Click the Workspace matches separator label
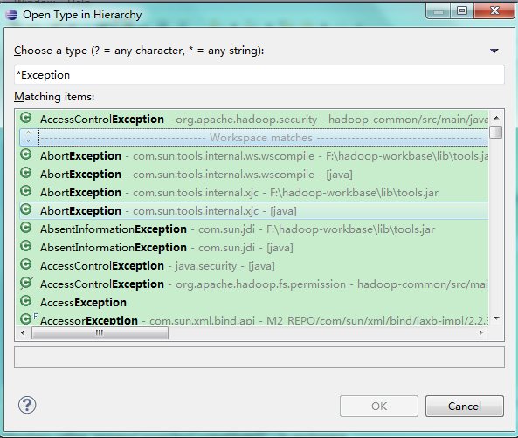 (x=261, y=137)
